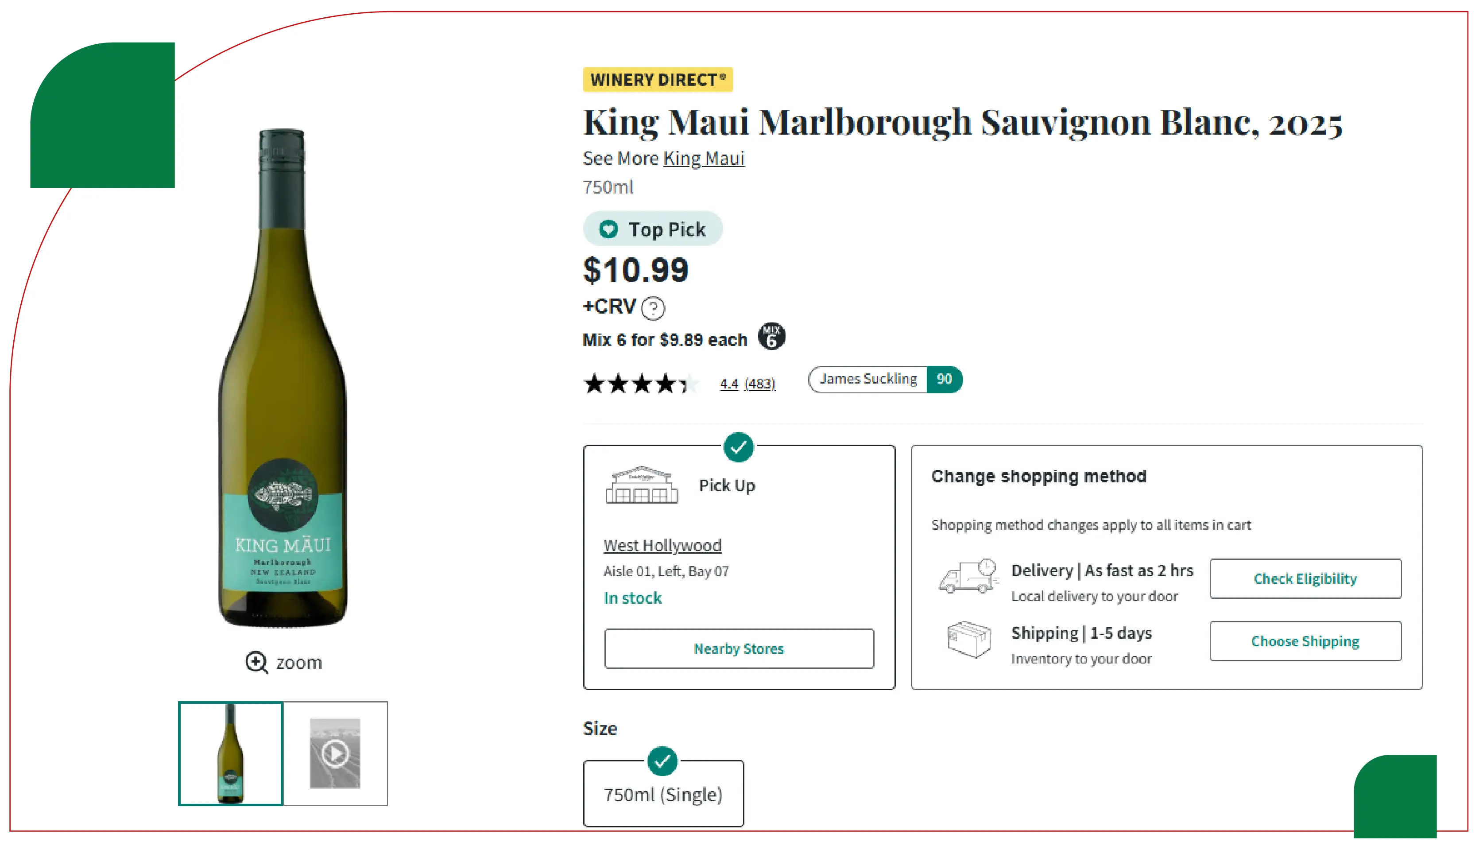This screenshot has width=1479, height=842.
Task: Click the shipping box icon
Action: pyautogui.click(x=969, y=640)
